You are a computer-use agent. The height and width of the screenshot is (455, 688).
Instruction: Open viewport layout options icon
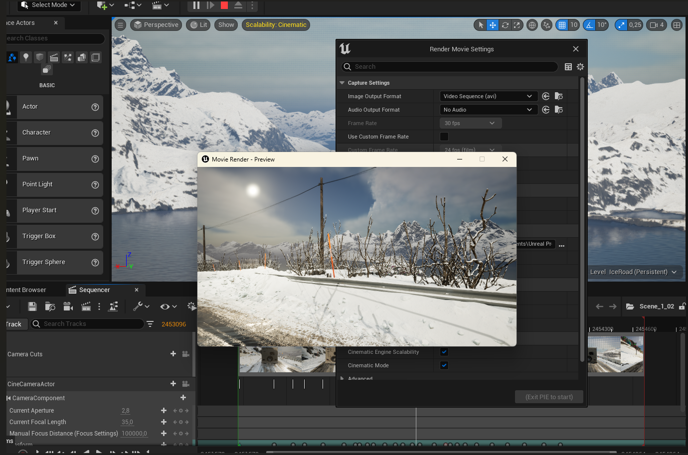[x=677, y=25]
